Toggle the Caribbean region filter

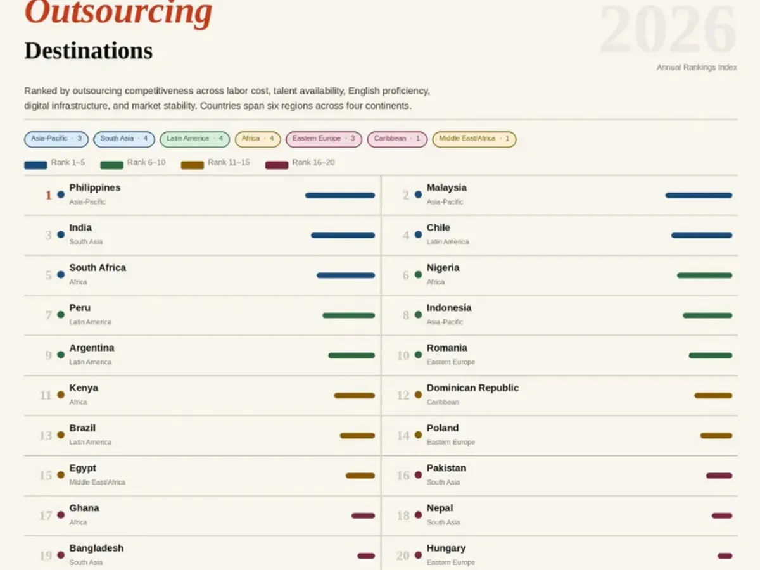click(x=396, y=139)
